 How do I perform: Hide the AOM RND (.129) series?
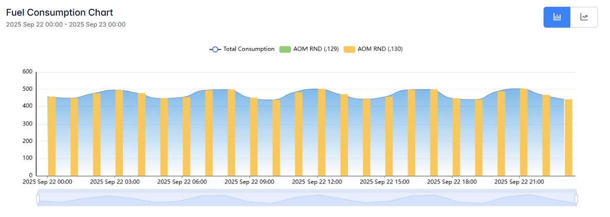[x=309, y=49]
